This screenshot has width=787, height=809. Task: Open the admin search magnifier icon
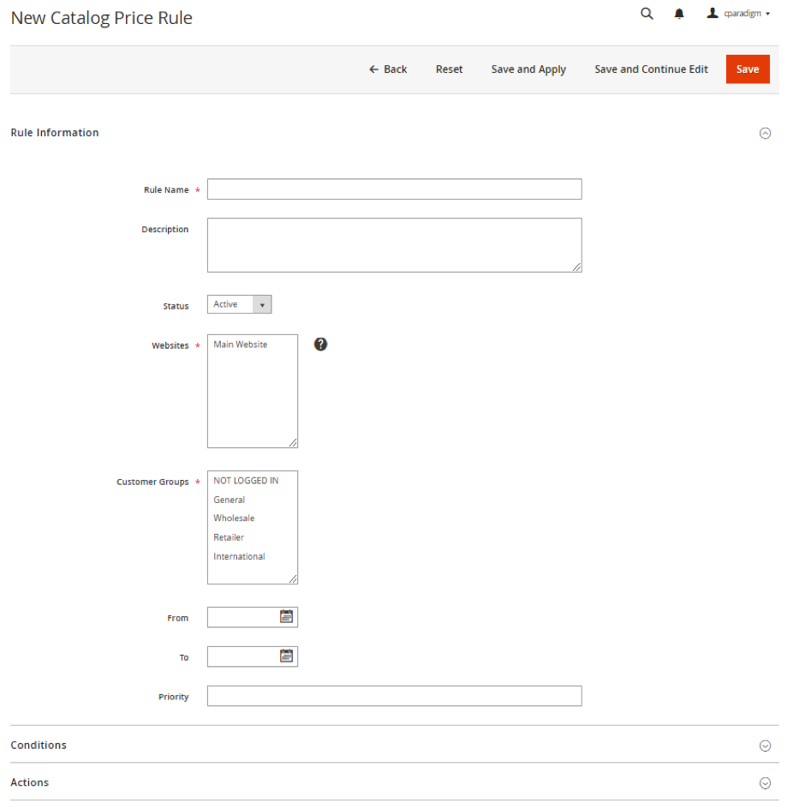(x=646, y=14)
